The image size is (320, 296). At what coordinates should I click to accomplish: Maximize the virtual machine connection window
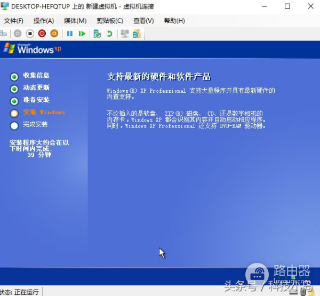287,6
